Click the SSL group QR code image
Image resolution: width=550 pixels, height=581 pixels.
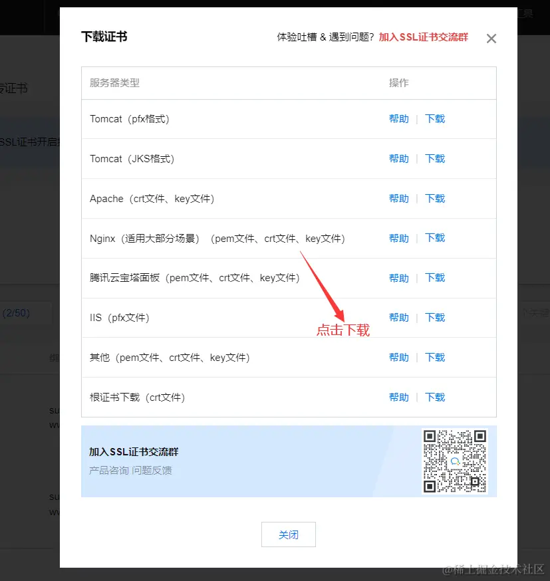(455, 461)
